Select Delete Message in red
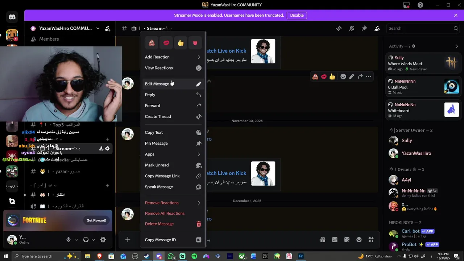The width and height of the screenshot is (464, 261). coord(173,224)
